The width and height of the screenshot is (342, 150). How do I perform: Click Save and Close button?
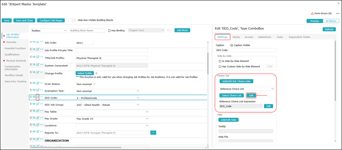pos(24,20)
